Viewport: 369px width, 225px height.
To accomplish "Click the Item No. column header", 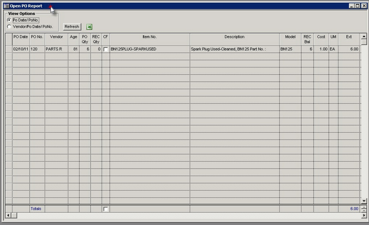I will click(150, 37).
